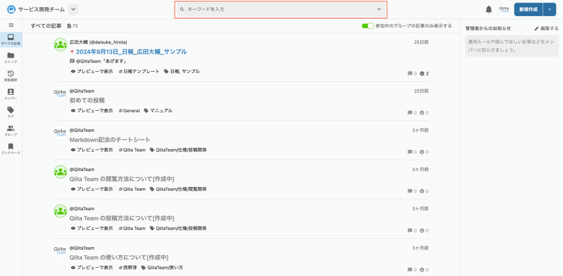This screenshot has height=276, width=563.
Task: Click the 新規作成 button
Action: (x=528, y=10)
